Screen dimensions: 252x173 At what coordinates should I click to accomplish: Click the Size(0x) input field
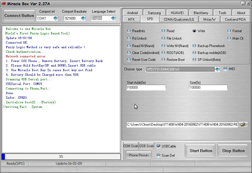click(208, 88)
